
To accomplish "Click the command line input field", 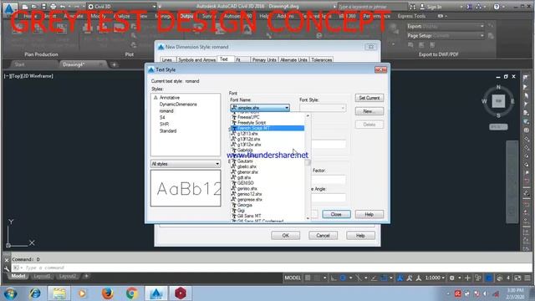I will tap(271, 268).
